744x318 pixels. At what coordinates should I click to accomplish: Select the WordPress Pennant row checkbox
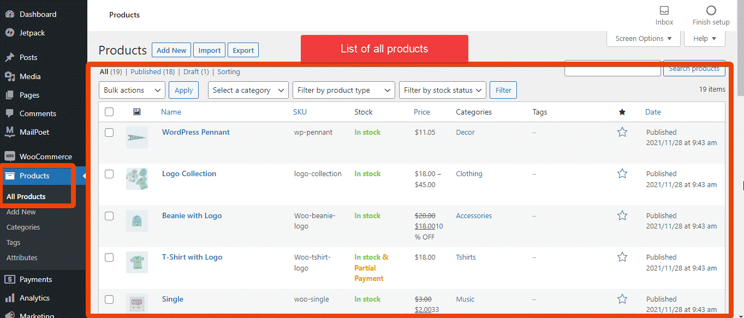tap(109, 132)
